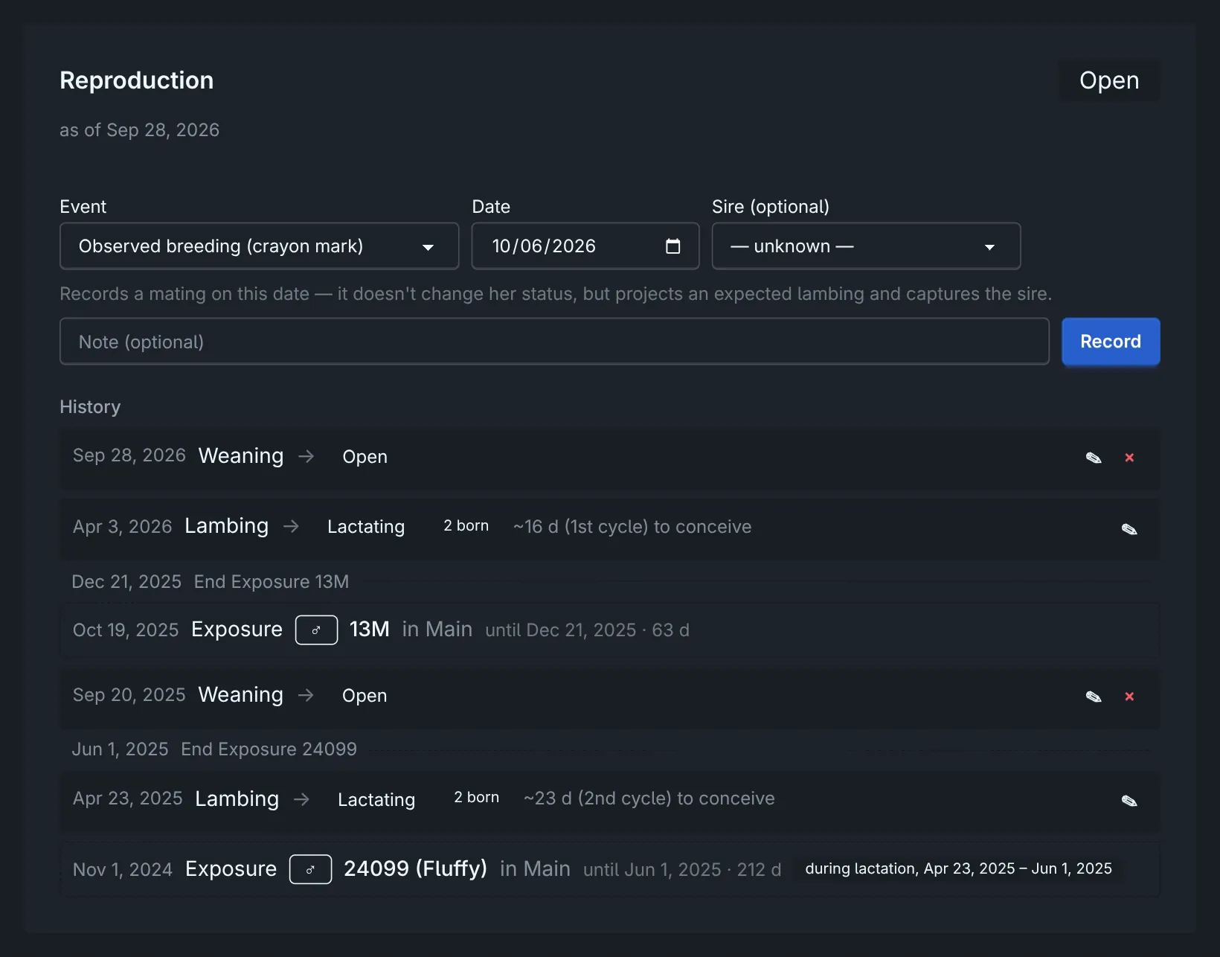Click the Reproduction heading
Viewport: 1220px width, 957px height.
coord(137,80)
